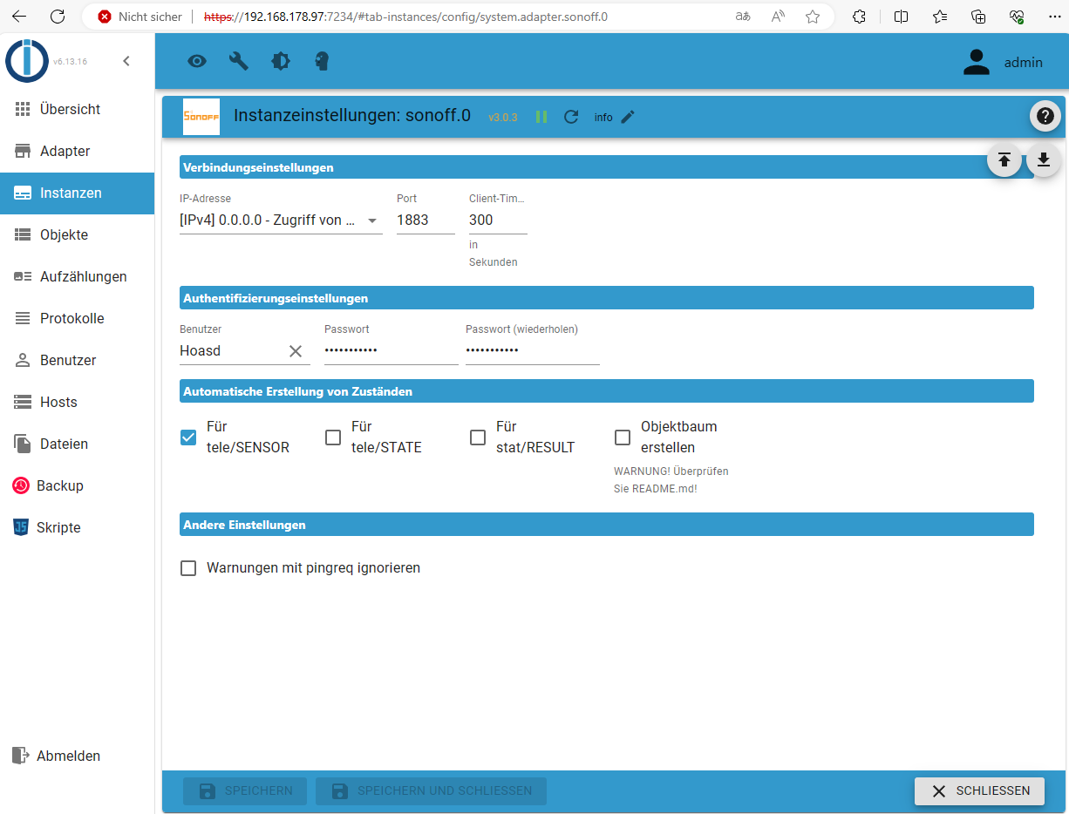Restart the sonoff.0 instance
This screenshot has height=814, width=1069.
pos(571,117)
